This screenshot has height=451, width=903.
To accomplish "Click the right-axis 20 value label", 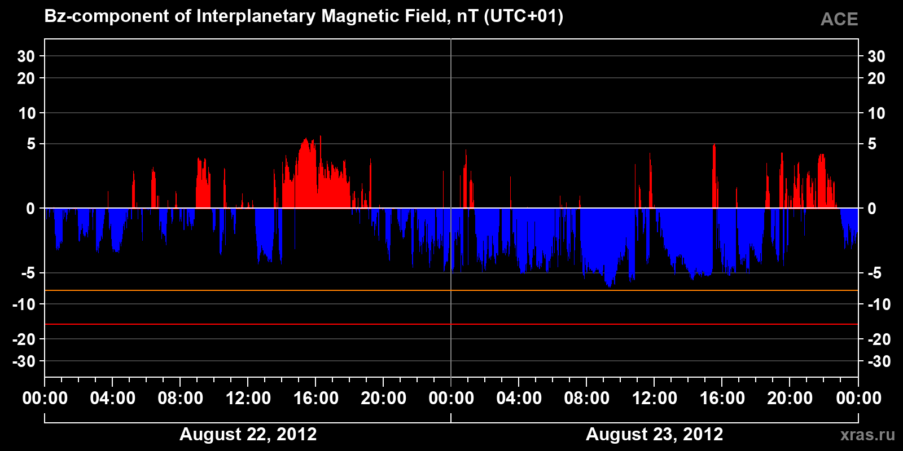I will click(x=876, y=78).
